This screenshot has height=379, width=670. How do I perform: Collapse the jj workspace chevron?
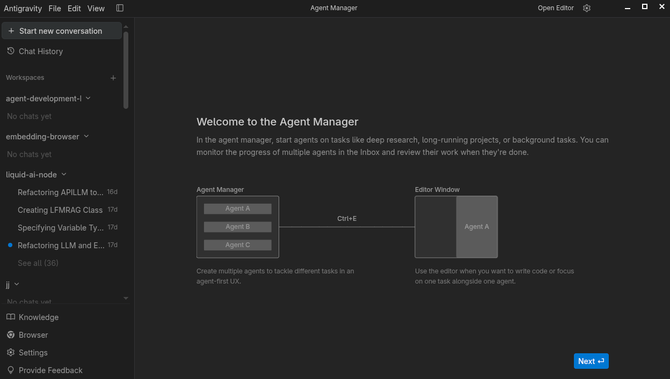point(17,284)
